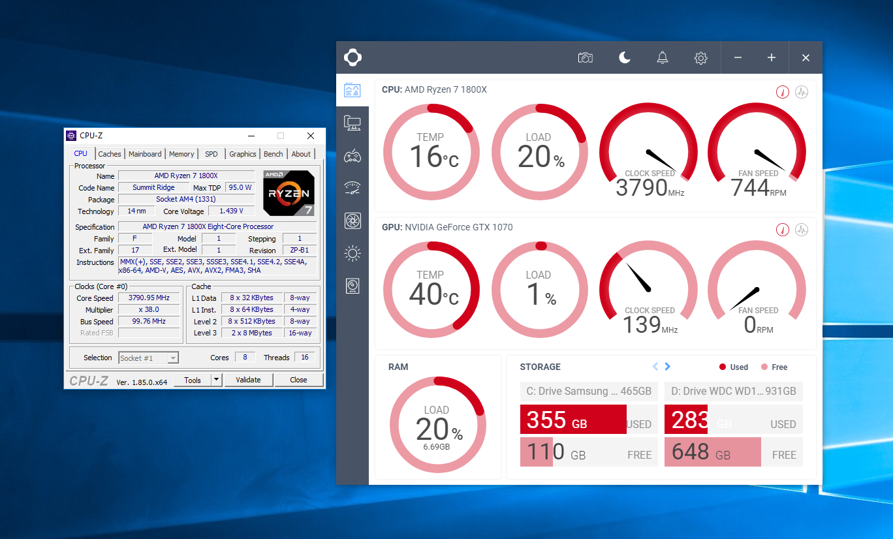Open the storage drive sidebar icon
The height and width of the screenshot is (539, 893).
(x=352, y=286)
